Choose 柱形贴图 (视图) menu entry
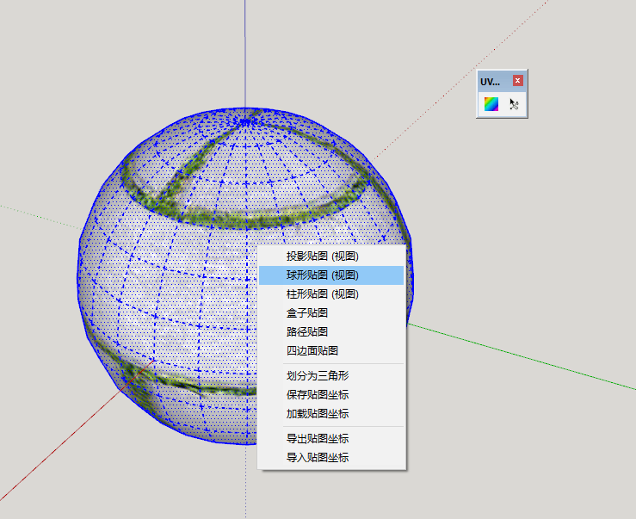The image size is (636, 519). (331, 293)
